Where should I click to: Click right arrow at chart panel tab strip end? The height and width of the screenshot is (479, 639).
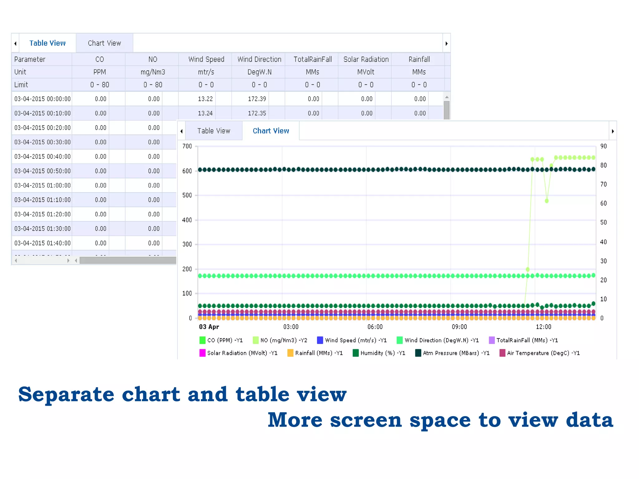[x=613, y=131]
